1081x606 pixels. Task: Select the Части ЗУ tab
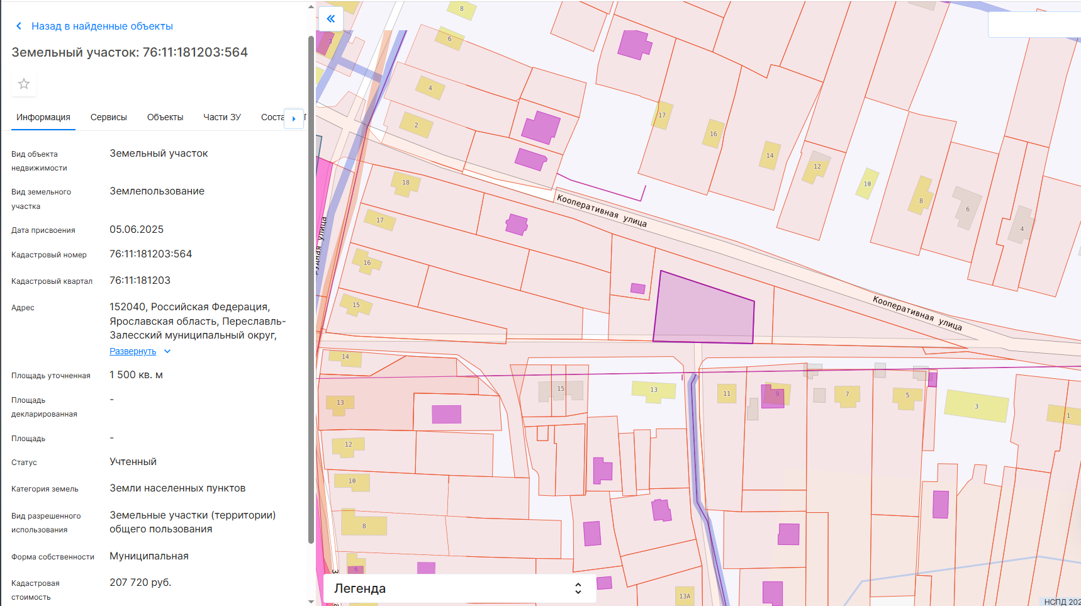point(222,118)
